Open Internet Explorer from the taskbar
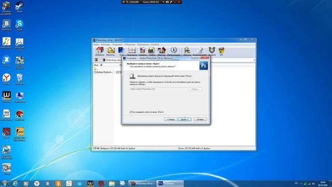 coord(15,183)
